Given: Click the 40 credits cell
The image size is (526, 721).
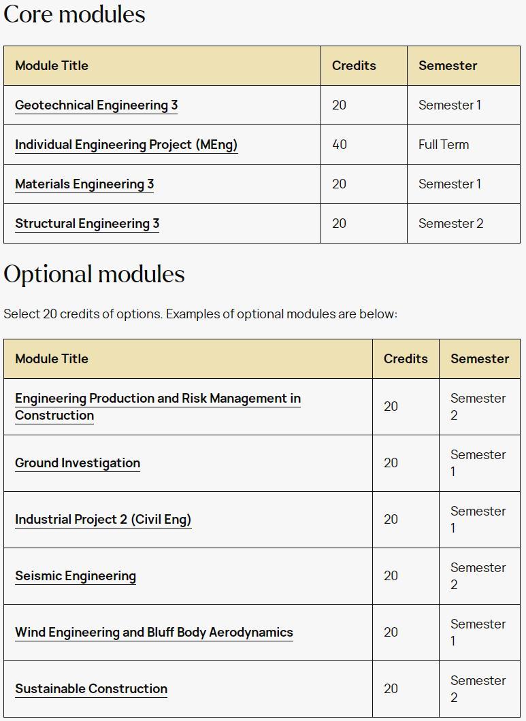Looking at the screenshot, I should (x=340, y=145).
